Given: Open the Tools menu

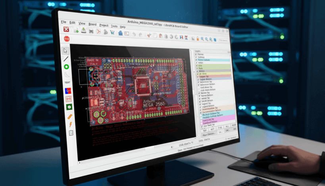Looking at the screenshot, I should click(x=114, y=26).
